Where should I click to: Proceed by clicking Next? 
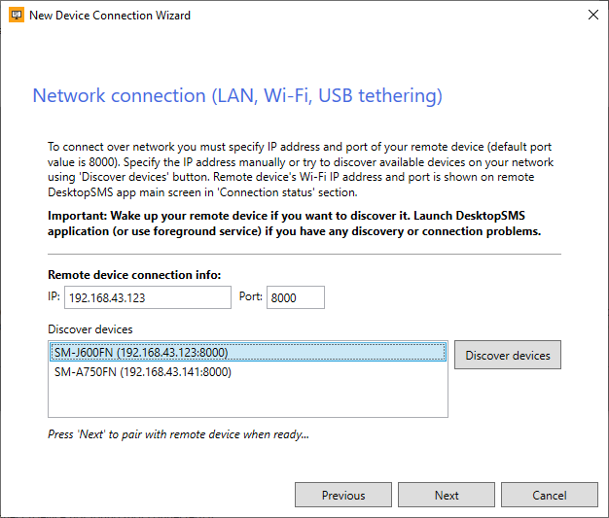tap(447, 496)
